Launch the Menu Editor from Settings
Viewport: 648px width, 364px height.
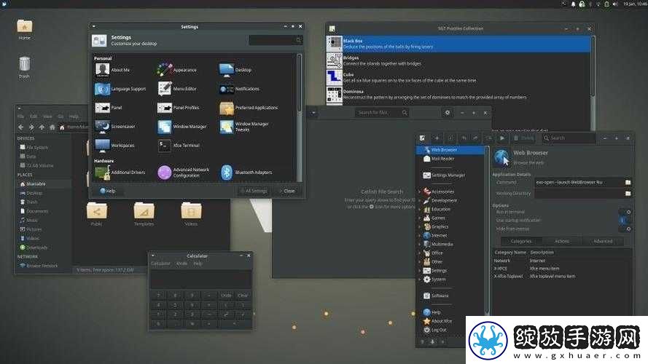click(x=177, y=89)
